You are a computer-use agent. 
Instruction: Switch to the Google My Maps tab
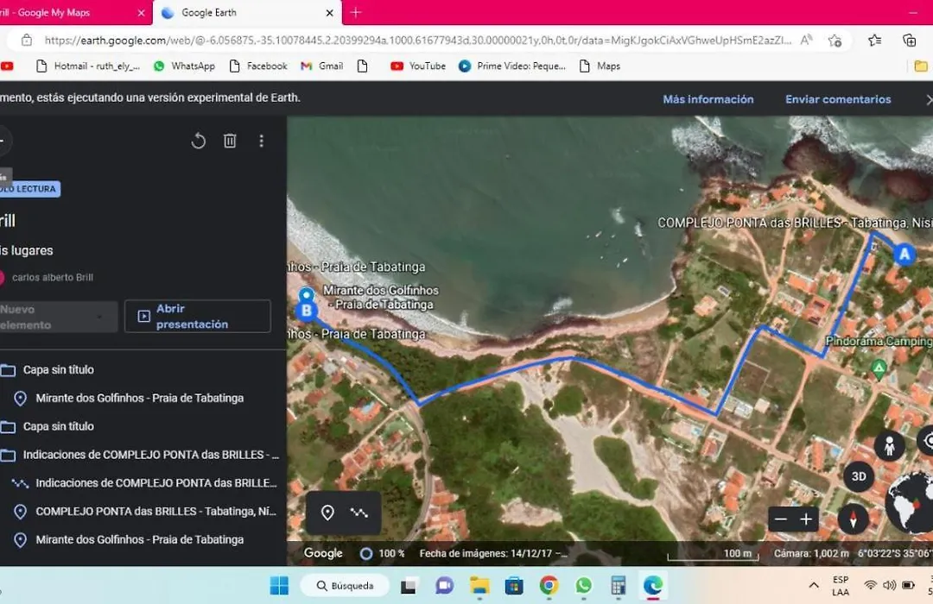click(72, 12)
